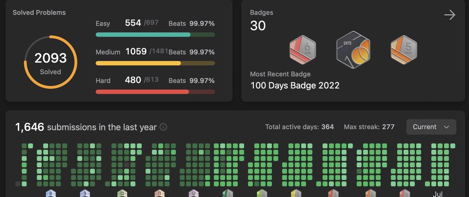
Task: Select the 100 Days badge hexagon
Action: [x=353, y=50]
